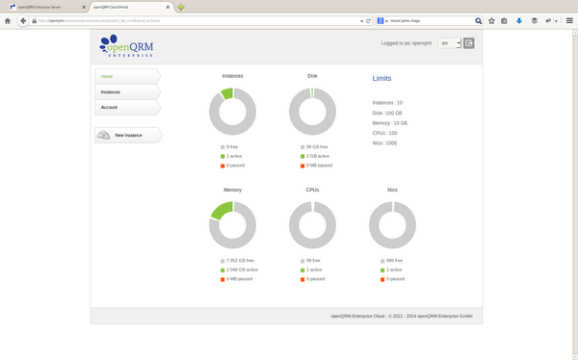Reload the page with the refresh icon
The width and height of the screenshot is (578, 360).
tap(368, 21)
